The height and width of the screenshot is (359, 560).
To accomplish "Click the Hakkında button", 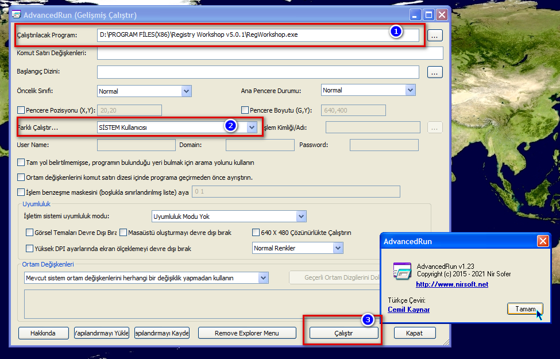I will [x=43, y=333].
